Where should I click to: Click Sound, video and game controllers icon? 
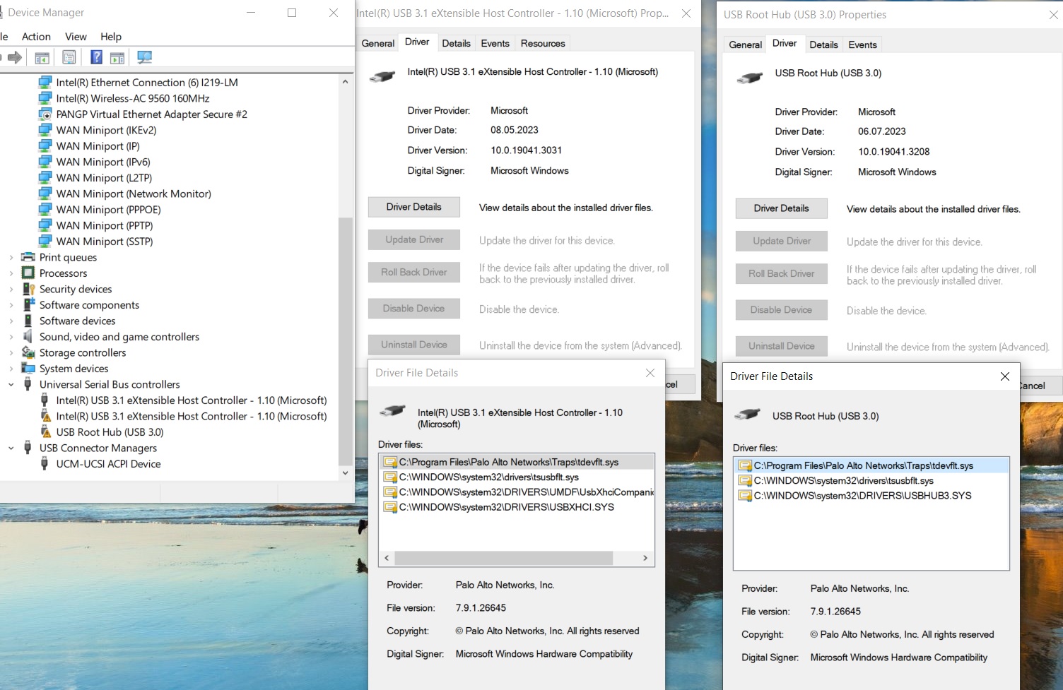tap(28, 336)
